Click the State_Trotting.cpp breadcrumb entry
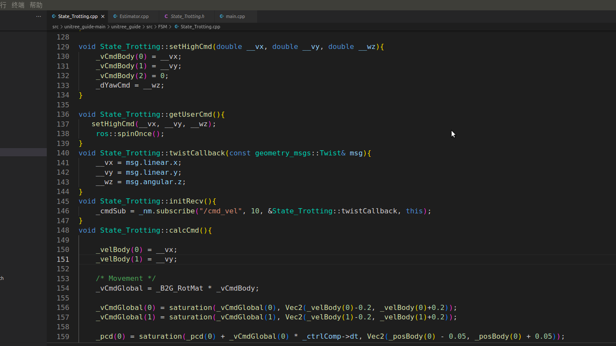 tap(200, 27)
